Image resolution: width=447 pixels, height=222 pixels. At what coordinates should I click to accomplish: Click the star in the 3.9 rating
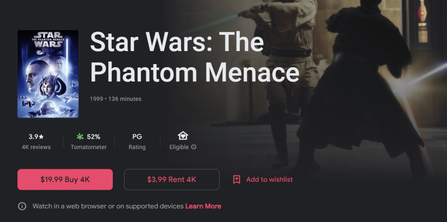[x=42, y=137]
